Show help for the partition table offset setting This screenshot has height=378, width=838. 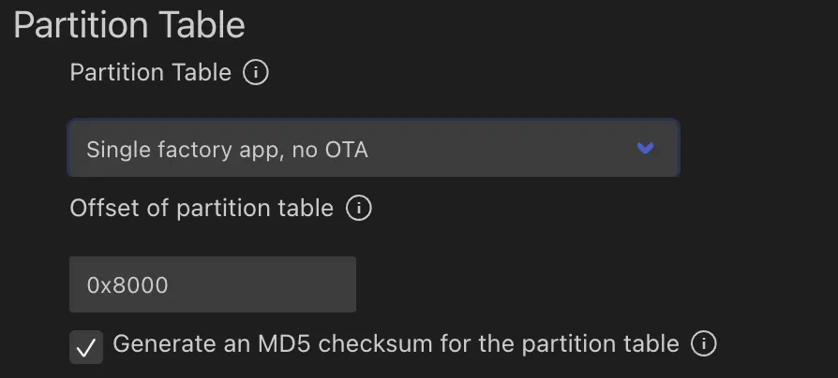(358, 208)
